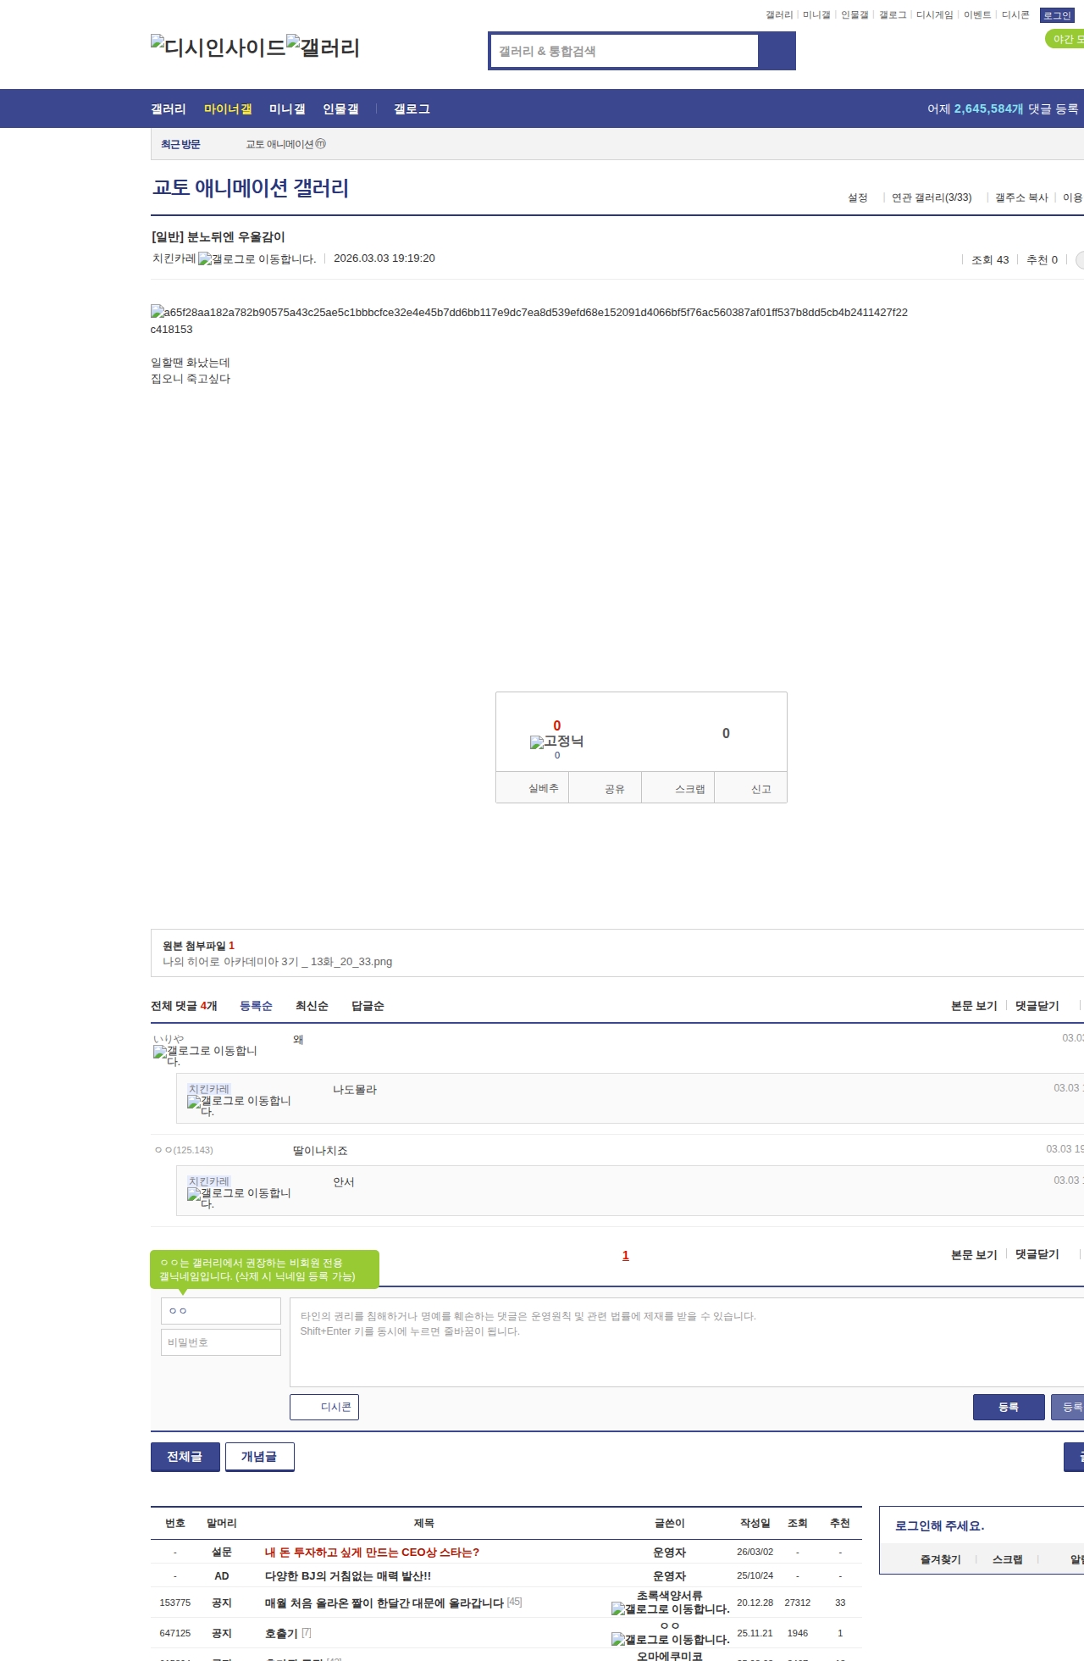Screen dimensions: 1084x1661
Task: Open いりや's gallog icon in the comments
Action: point(205,1055)
